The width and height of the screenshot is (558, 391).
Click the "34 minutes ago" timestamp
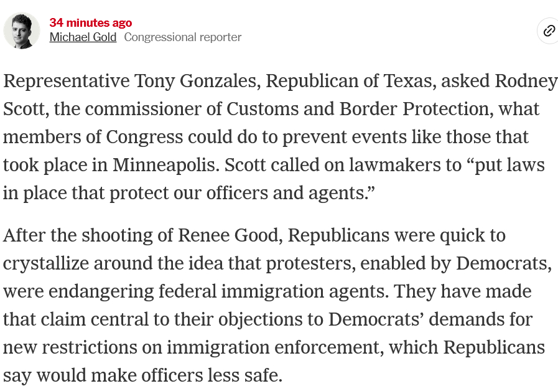(x=90, y=22)
